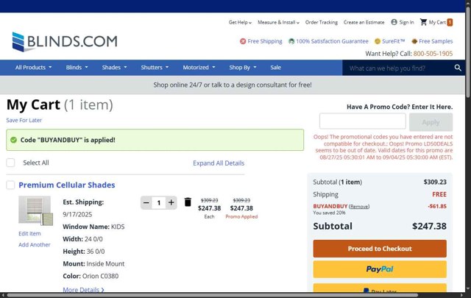
Task: Click the Free Shipping link text
Action: point(265,41)
